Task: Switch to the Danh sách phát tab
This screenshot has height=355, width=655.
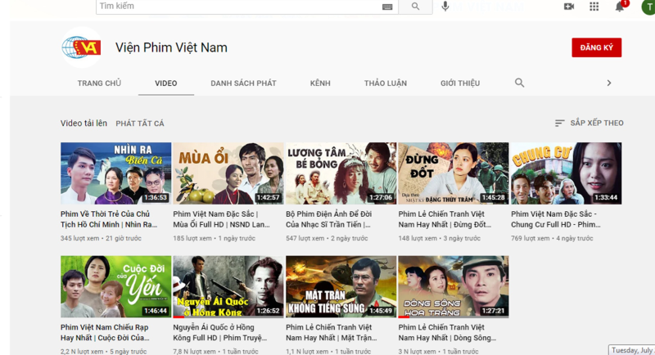Action: (243, 83)
